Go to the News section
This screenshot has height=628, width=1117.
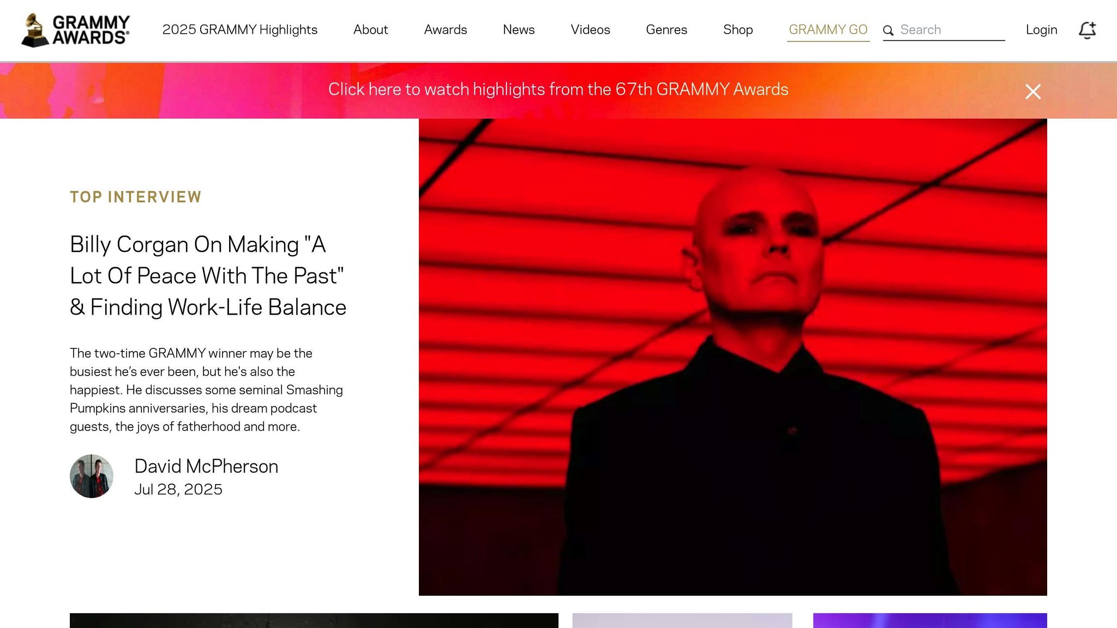519,29
